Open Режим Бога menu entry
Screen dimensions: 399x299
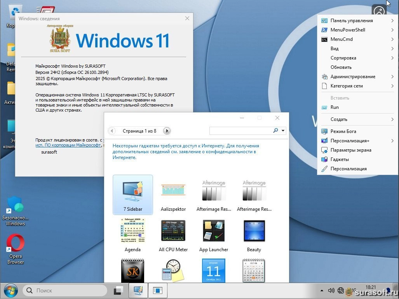[343, 131]
